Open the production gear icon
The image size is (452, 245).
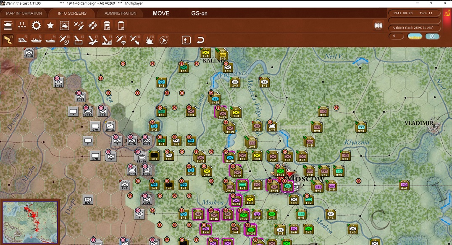pos(36,26)
